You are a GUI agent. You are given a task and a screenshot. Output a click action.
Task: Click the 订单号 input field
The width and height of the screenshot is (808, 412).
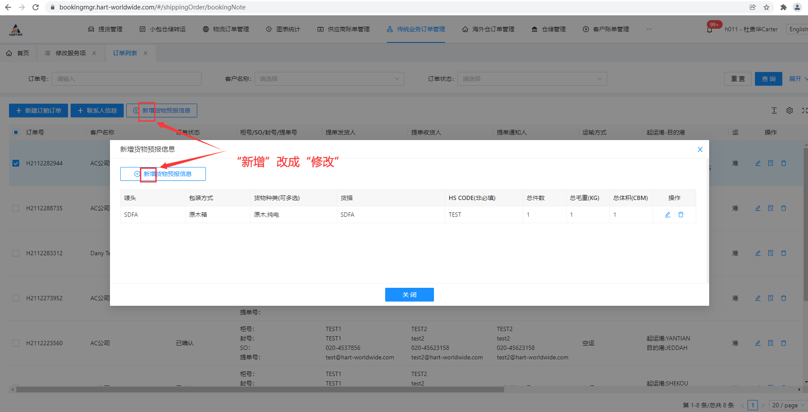coord(126,79)
